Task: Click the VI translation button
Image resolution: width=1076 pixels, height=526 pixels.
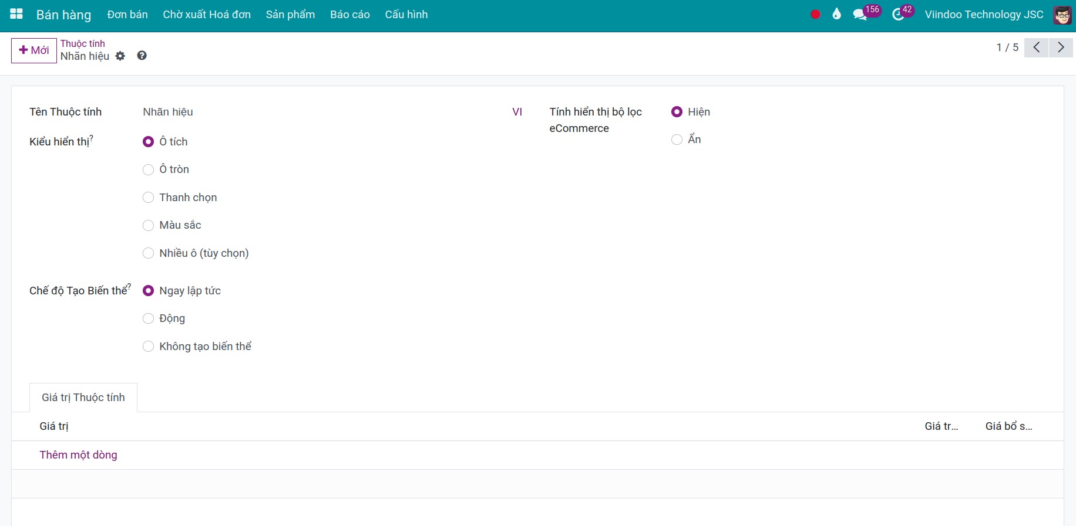Action: point(517,112)
